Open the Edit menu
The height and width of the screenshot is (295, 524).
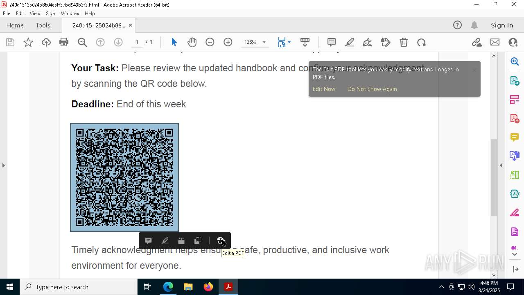(20, 14)
